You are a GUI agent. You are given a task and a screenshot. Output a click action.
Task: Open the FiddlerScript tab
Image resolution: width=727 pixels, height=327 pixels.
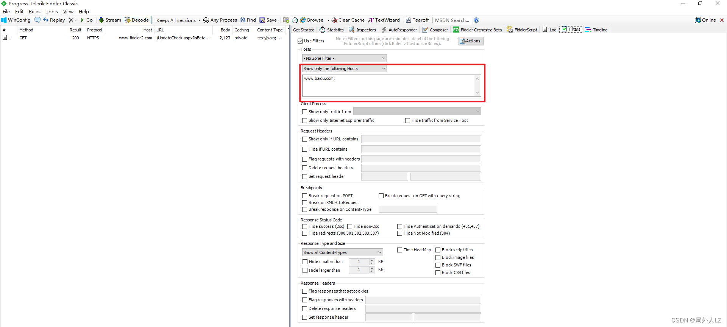coord(522,30)
